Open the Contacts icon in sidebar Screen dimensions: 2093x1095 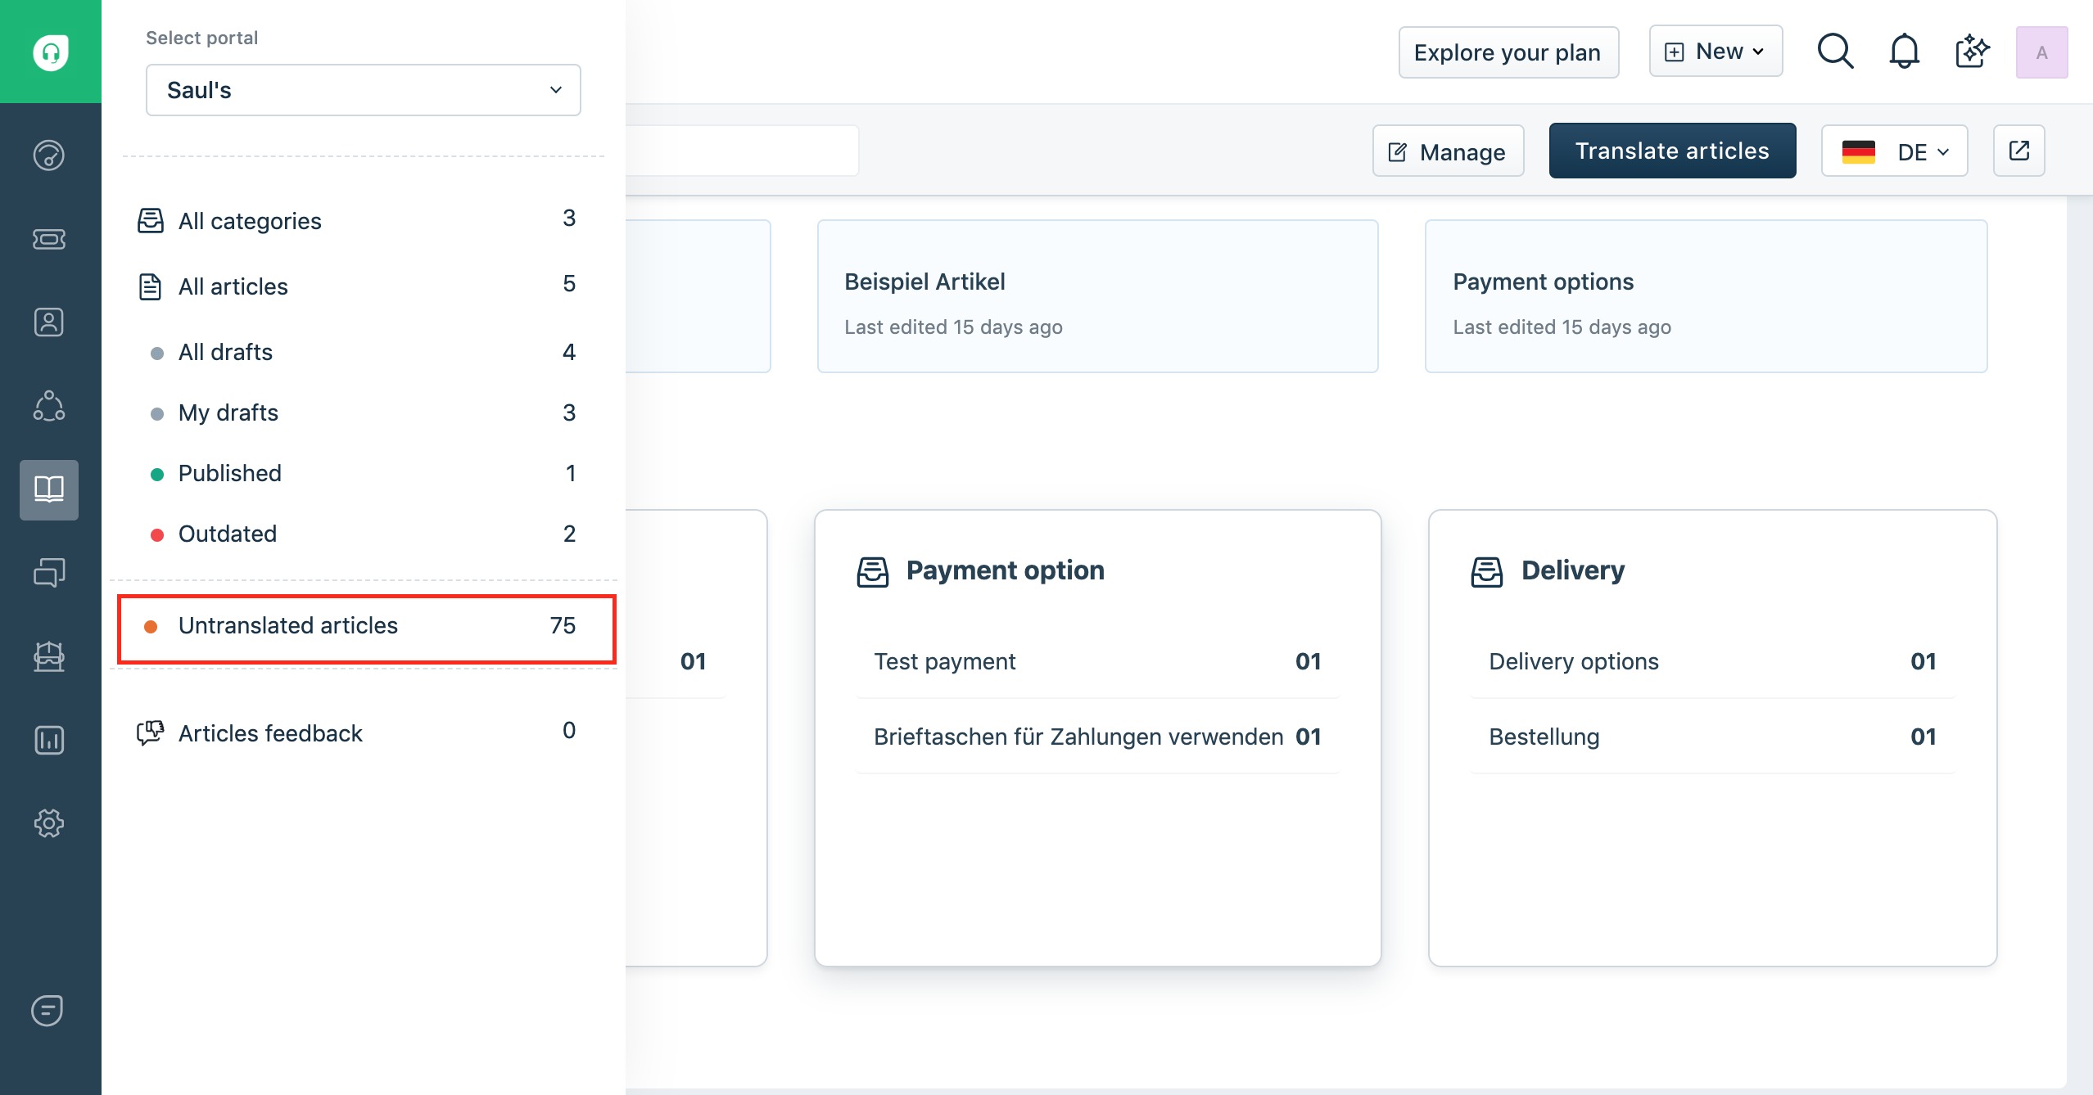(49, 322)
